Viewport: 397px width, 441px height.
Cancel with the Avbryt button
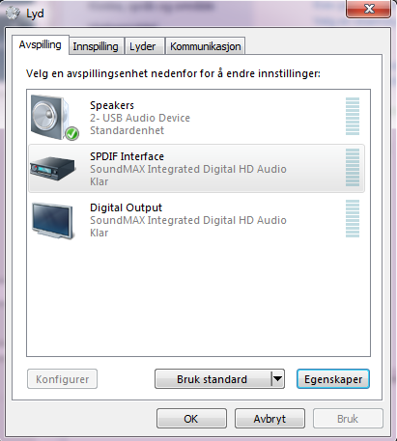(269, 419)
